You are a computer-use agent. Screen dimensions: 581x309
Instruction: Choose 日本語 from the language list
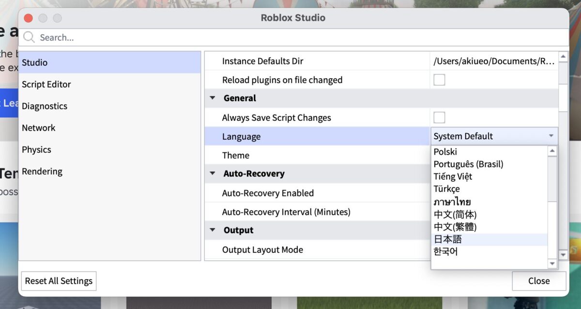tap(448, 239)
